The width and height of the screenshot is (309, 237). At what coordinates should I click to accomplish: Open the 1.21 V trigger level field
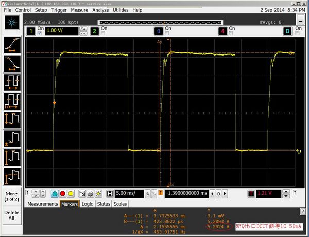(268, 193)
